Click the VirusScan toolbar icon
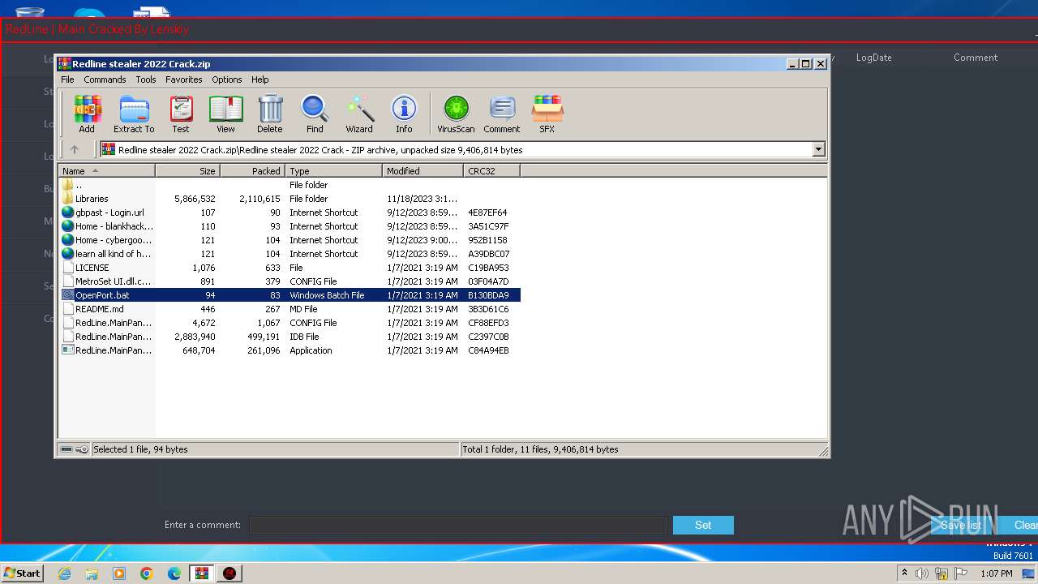 coord(456,114)
